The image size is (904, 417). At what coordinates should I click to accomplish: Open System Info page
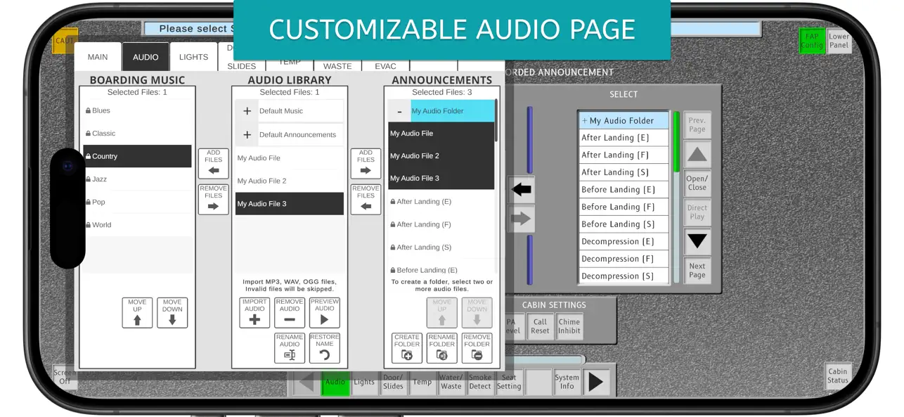pos(567,382)
